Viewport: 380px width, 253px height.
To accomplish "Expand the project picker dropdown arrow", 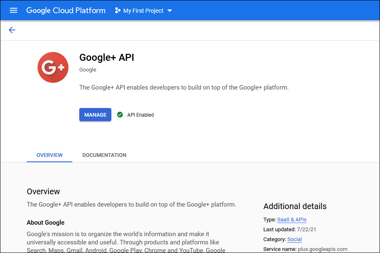I will (169, 11).
